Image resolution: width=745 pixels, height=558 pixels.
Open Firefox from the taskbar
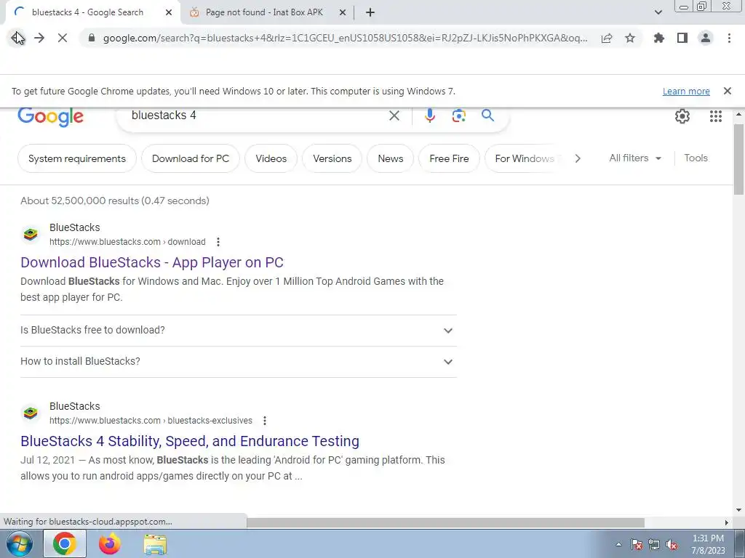110,543
